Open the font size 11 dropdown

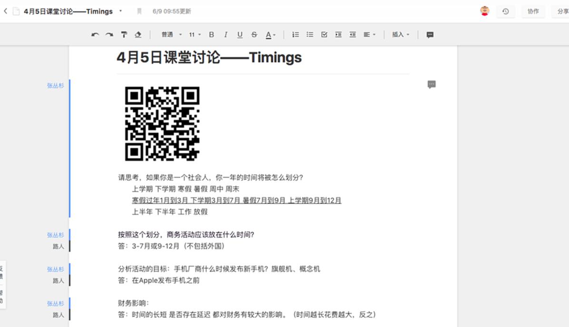[x=195, y=34]
